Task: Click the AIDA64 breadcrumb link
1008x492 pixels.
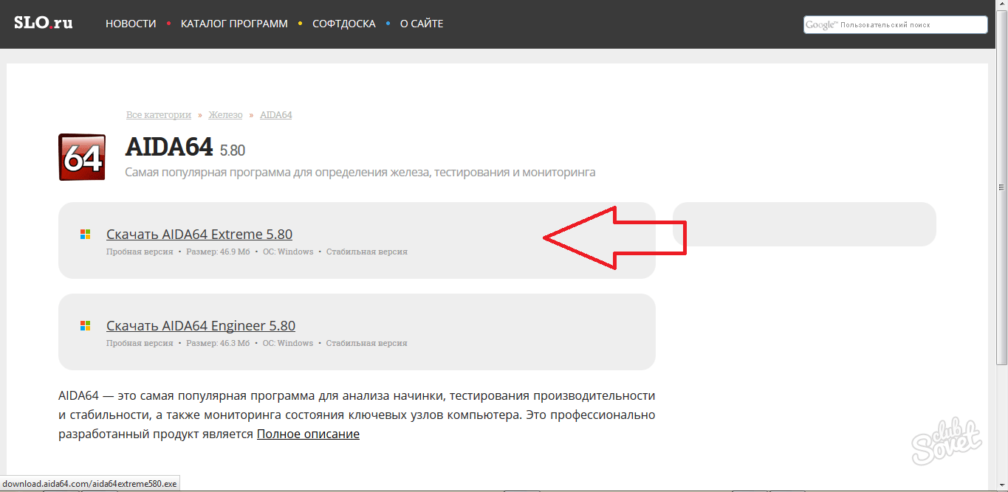Action: click(275, 115)
